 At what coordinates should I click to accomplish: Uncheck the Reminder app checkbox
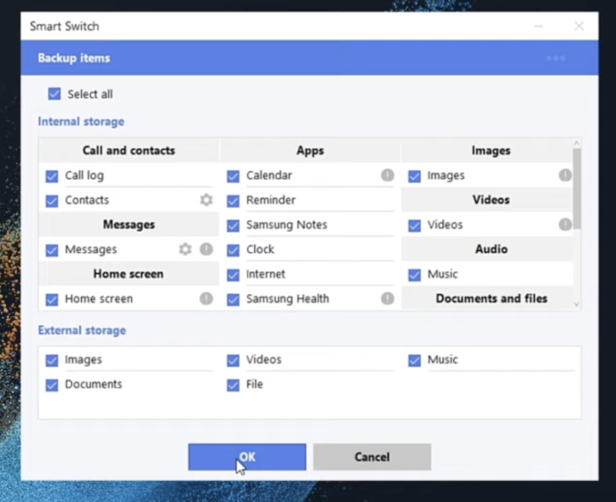click(x=233, y=200)
